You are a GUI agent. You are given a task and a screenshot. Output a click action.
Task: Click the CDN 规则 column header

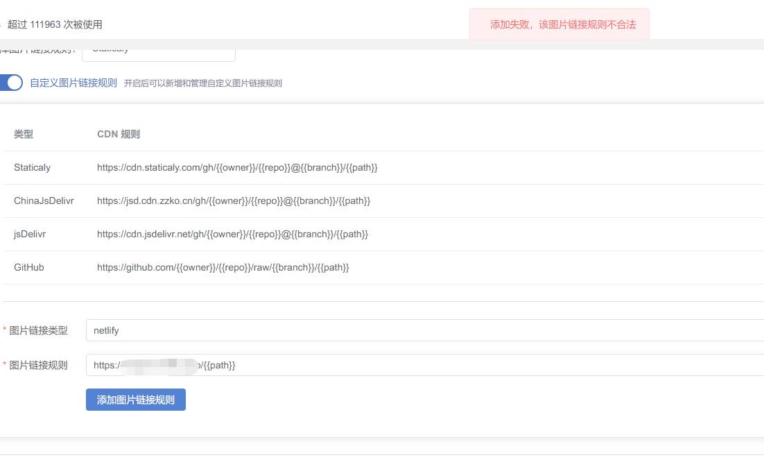tap(117, 134)
